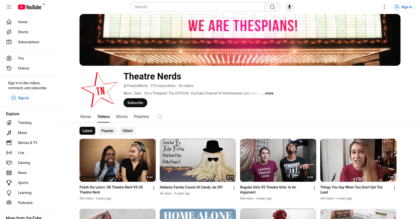
Task: Subscribe to Theatre Nerds channel
Action: coord(135,103)
